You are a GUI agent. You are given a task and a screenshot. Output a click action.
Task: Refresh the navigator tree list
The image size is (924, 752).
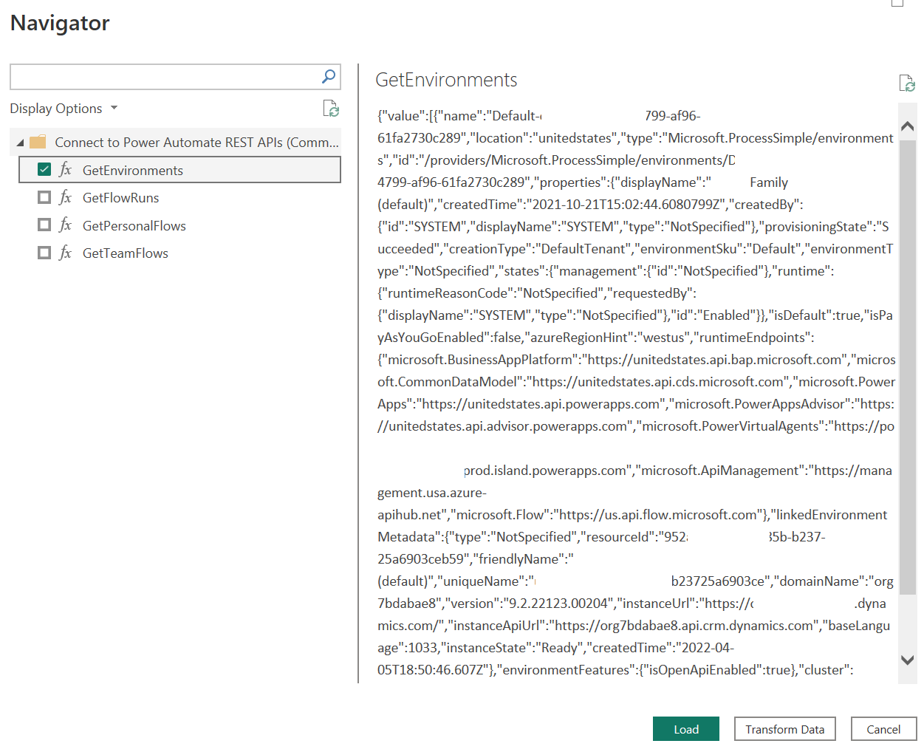(x=331, y=109)
